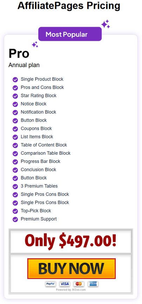
Task: Click the sparkle icon beside Pro heading
Action: point(35,44)
